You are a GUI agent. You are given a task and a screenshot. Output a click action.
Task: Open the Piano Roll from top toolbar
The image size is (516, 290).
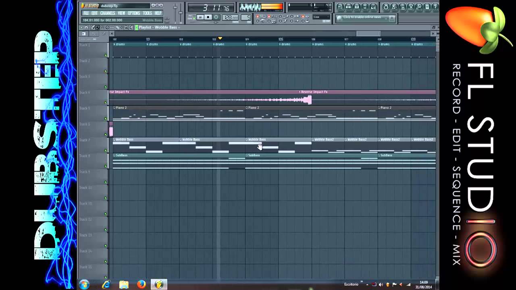(357, 7)
